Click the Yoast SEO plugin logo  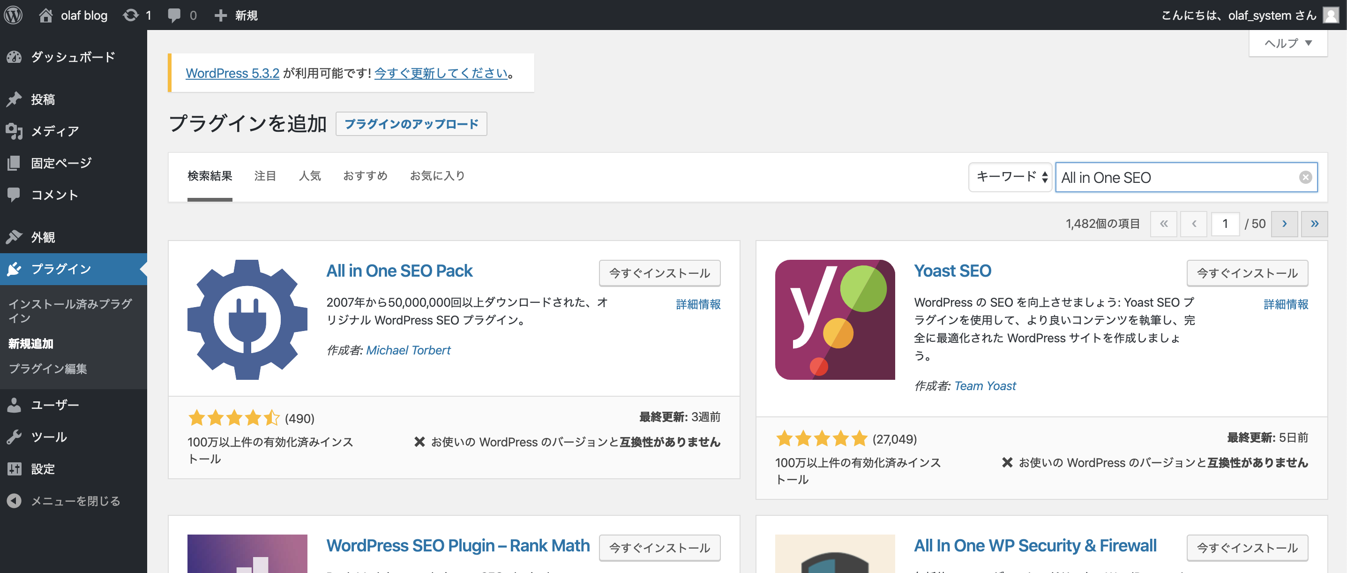(835, 319)
